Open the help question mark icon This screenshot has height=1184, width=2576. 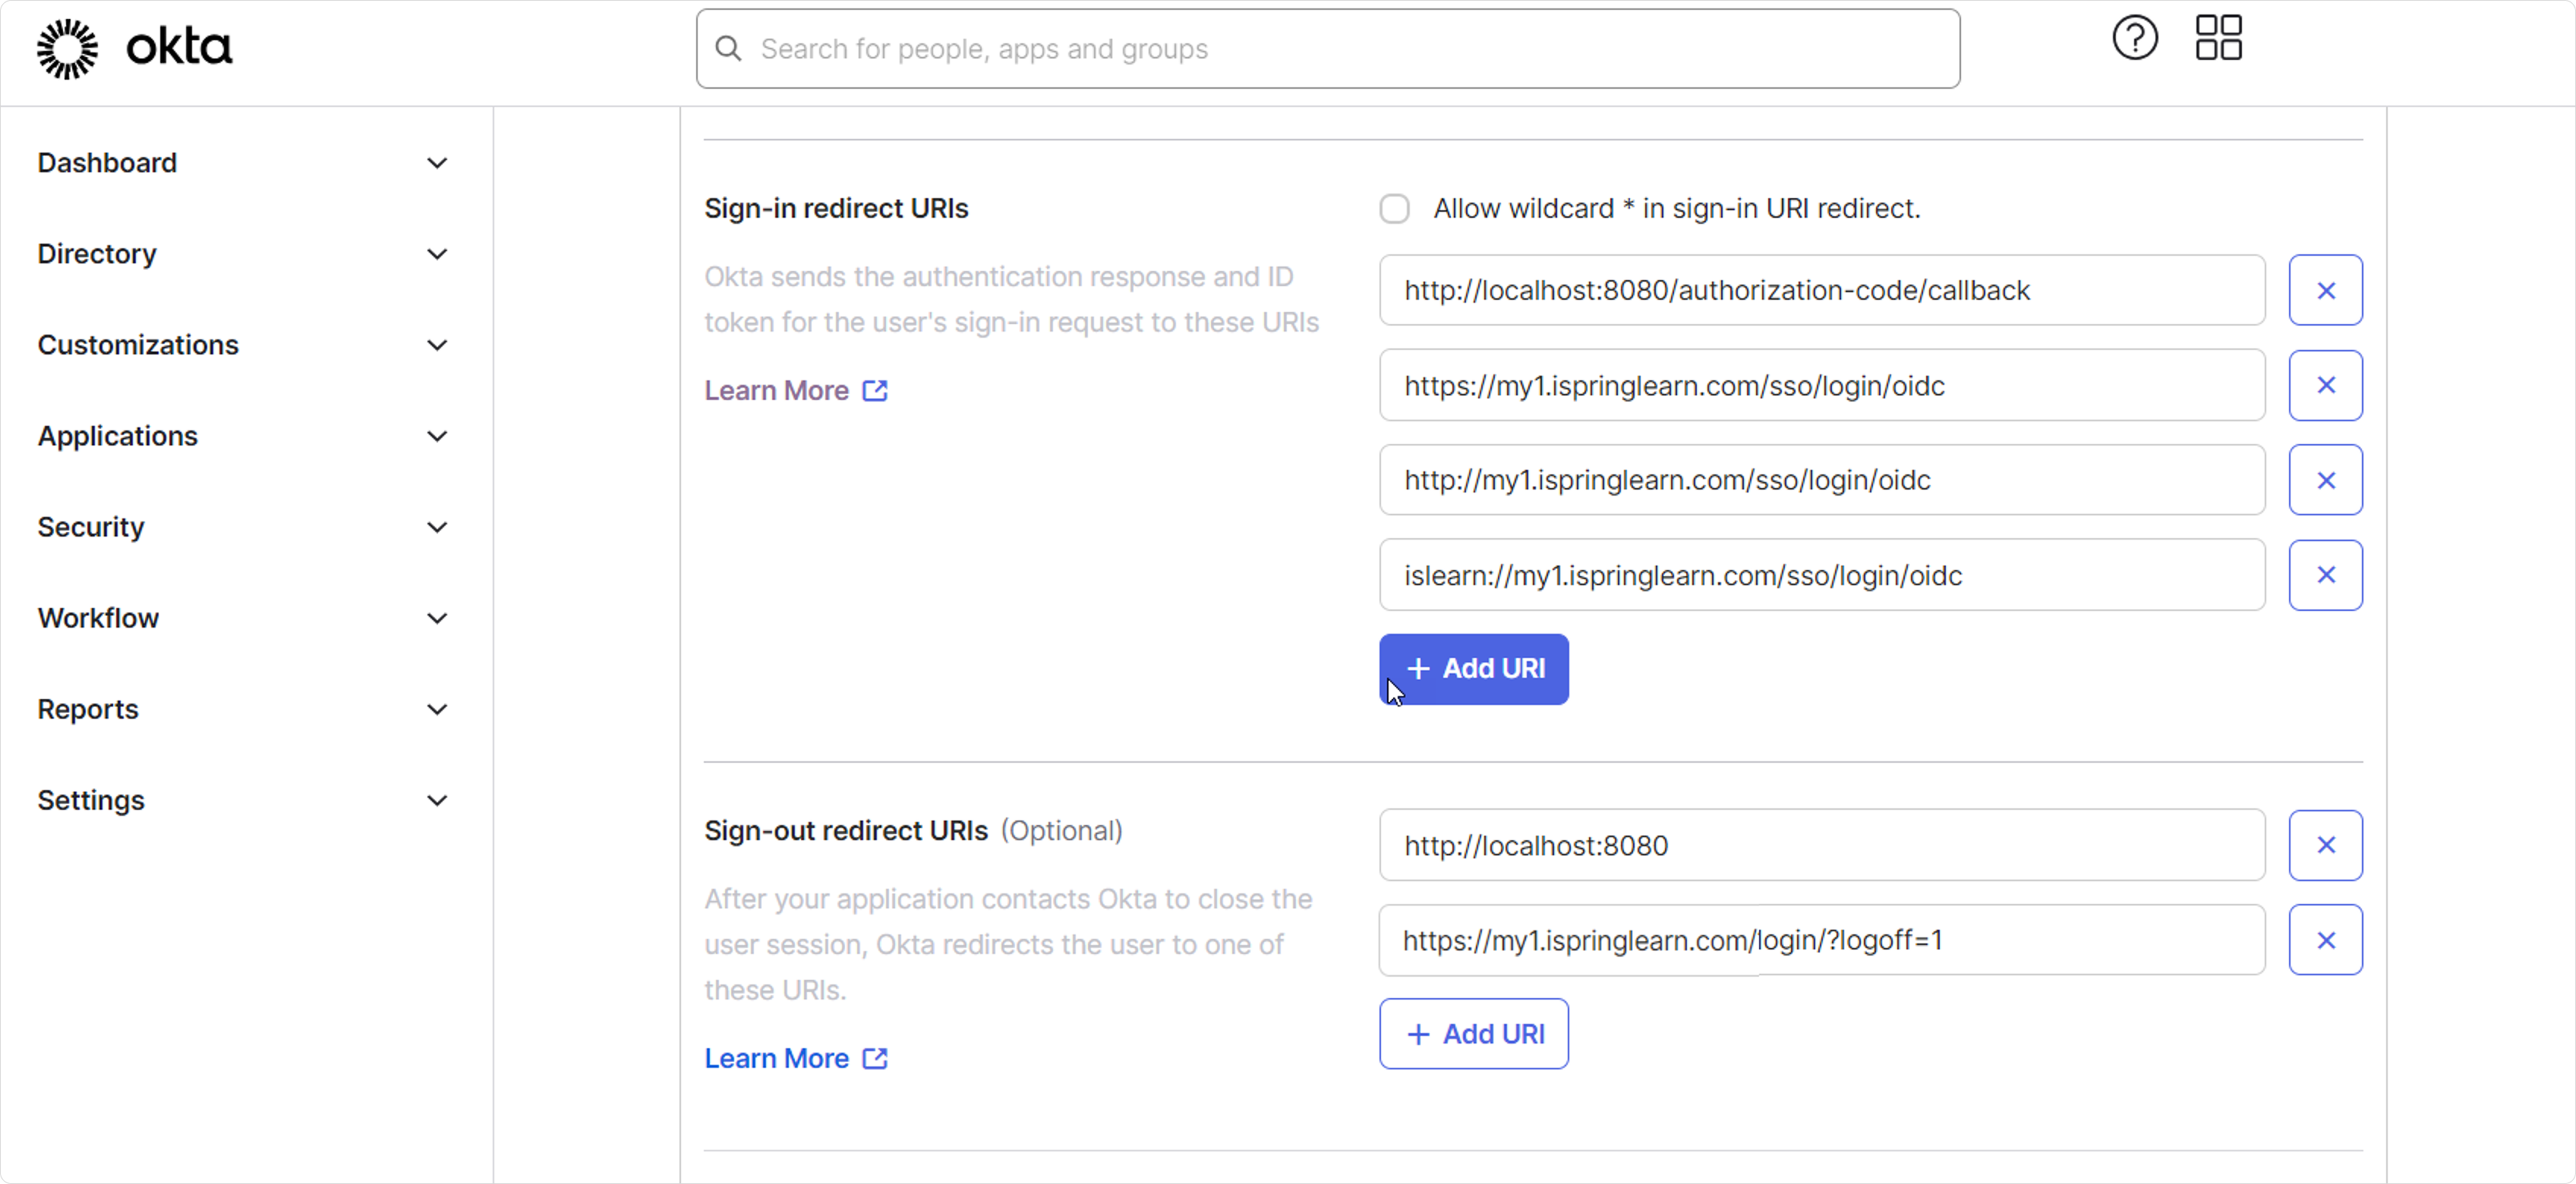(2134, 38)
